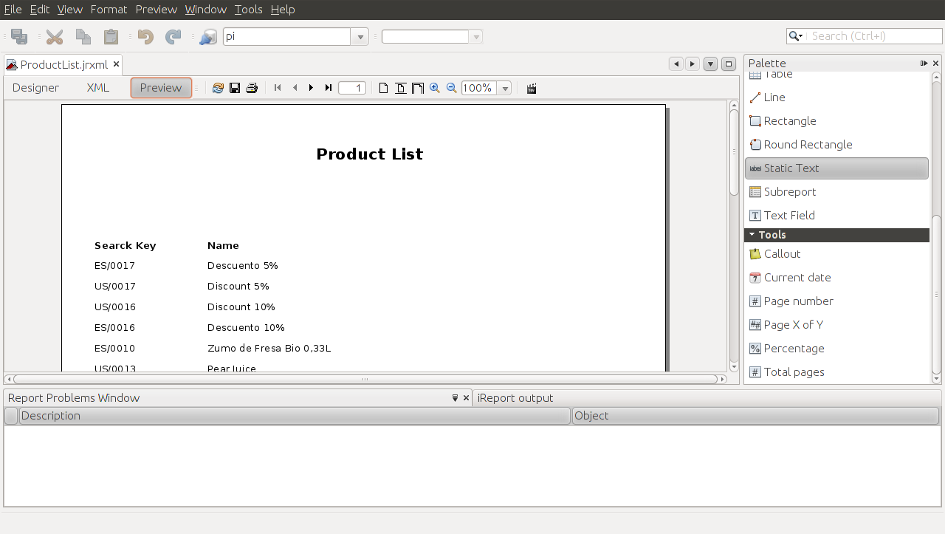
Task: Open the Format menu
Action: (109, 10)
